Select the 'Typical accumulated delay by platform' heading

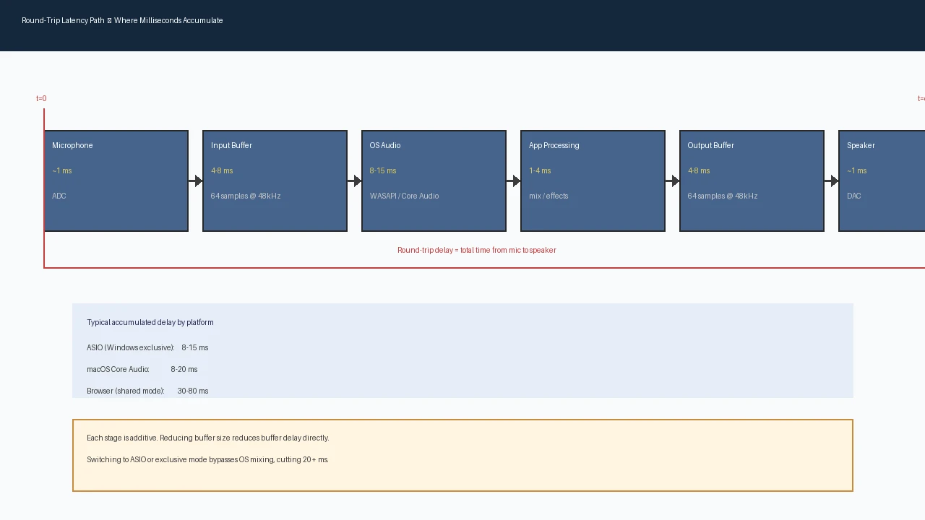click(150, 322)
